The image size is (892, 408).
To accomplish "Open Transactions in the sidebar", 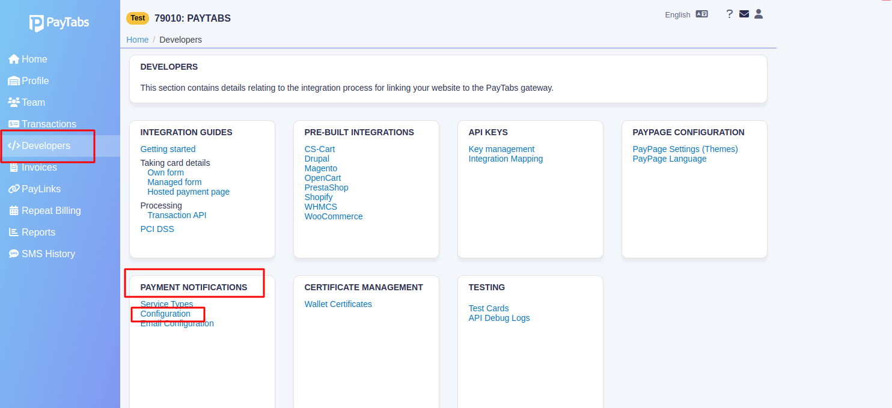I will (49, 124).
